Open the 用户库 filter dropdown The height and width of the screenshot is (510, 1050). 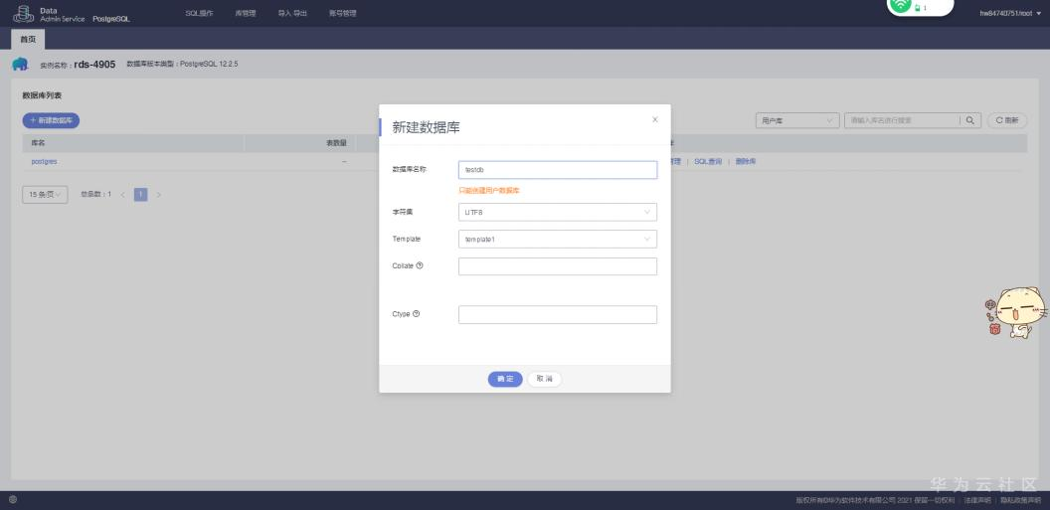tap(796, 120)
